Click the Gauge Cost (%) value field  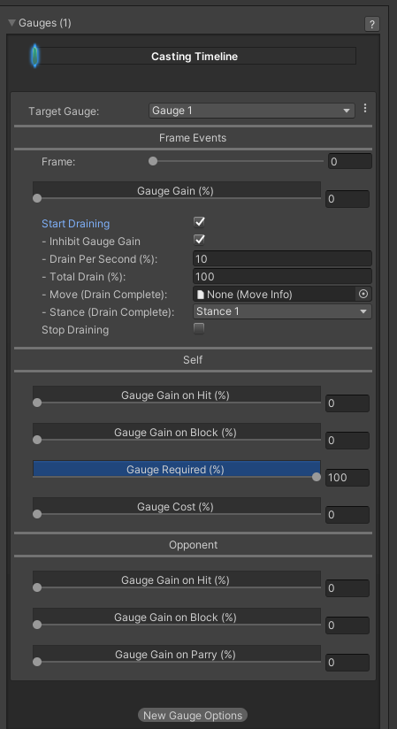click(x=347, y=515)
